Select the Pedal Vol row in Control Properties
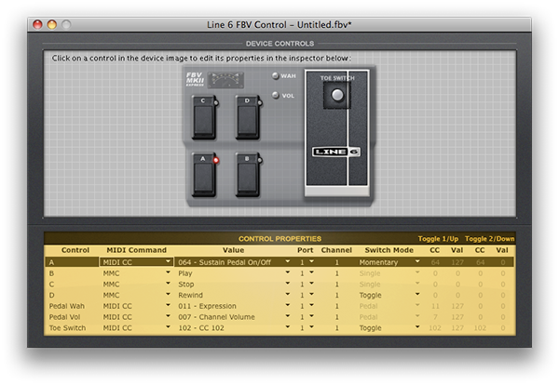This screenshot has width=559, height=385. [279, 317]
